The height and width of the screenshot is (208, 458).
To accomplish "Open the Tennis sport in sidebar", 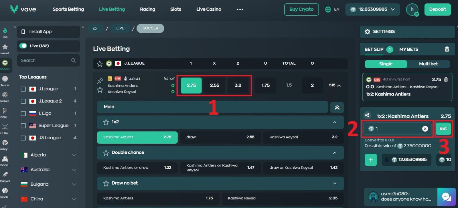I will coord(5,81).
